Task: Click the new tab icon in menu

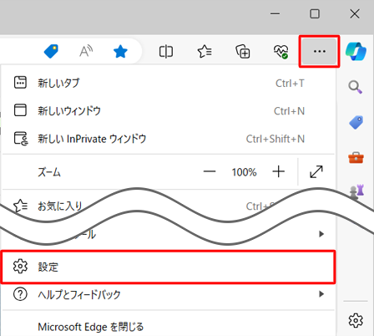Action: (20, 83)
